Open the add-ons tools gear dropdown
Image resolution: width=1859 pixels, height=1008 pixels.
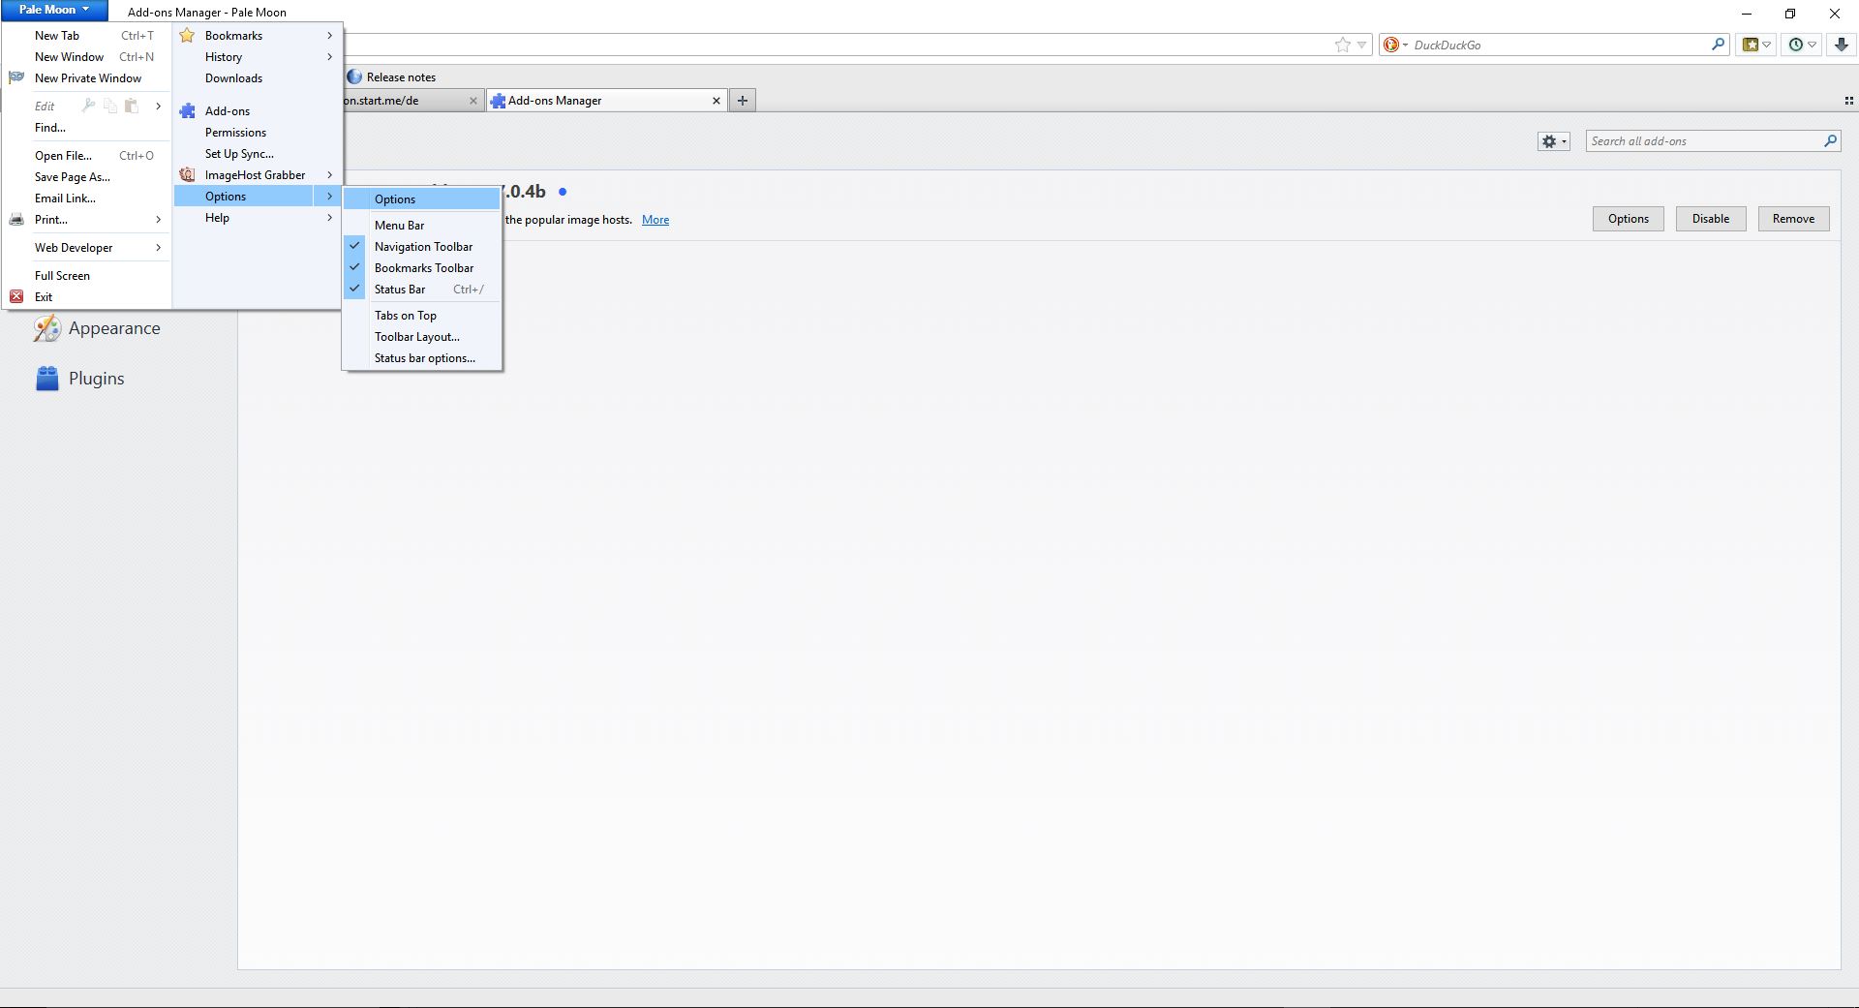1553,141
